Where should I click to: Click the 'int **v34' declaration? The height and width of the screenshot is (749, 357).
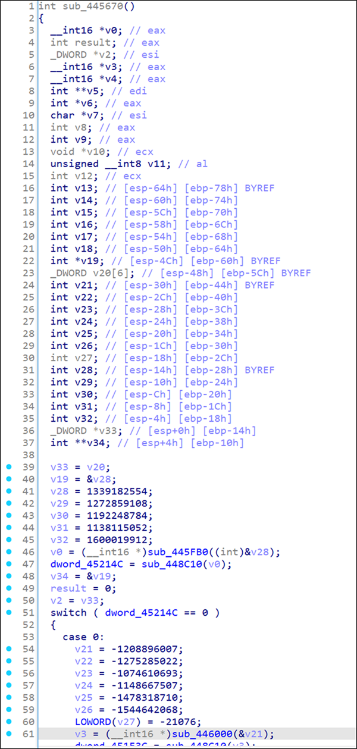[x=77, y=443]
